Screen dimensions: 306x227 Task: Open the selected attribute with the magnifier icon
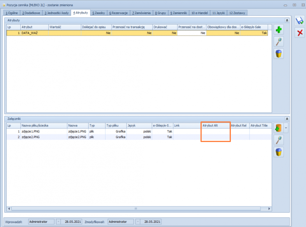[x=278, y=42]
